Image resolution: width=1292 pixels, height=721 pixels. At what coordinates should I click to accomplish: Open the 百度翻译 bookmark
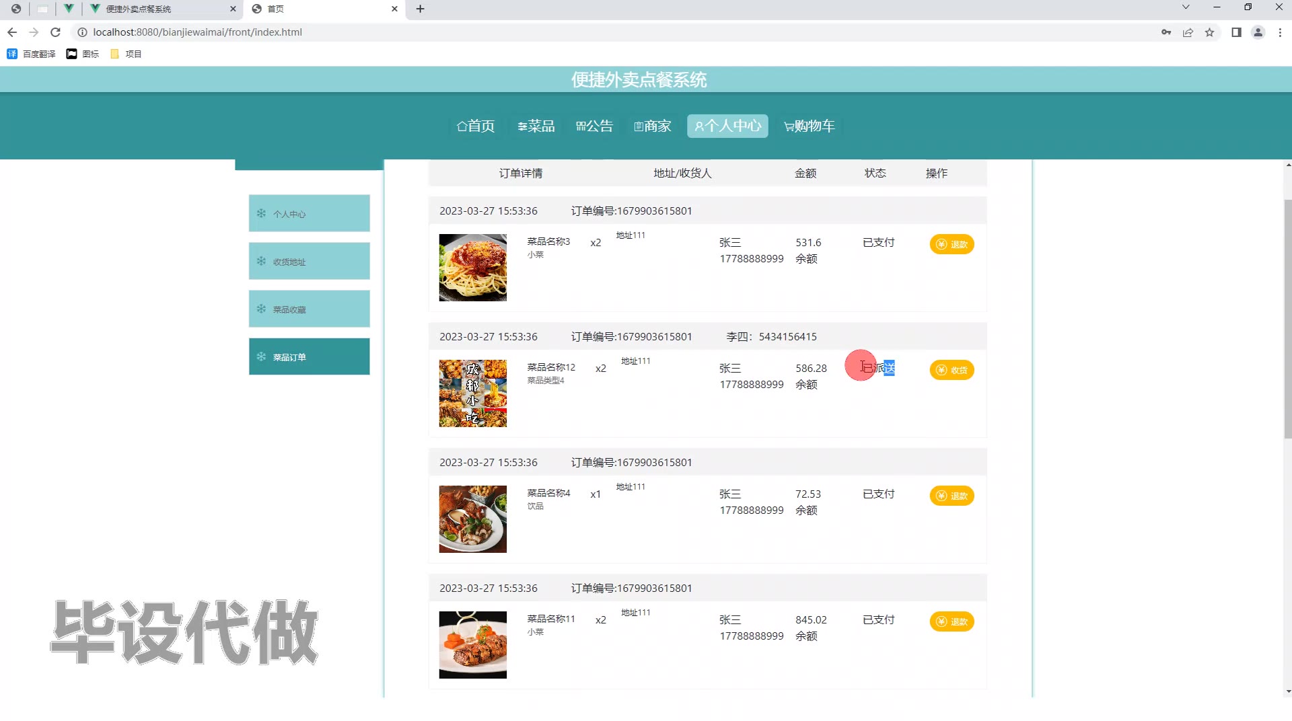pyautogui.click(x=31, y=54)
